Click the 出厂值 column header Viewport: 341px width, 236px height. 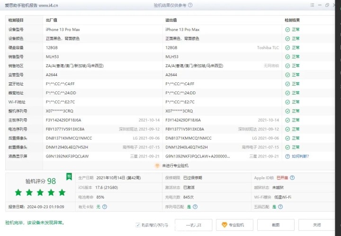pos(51,20)
